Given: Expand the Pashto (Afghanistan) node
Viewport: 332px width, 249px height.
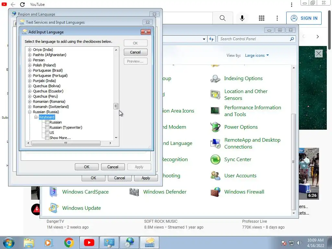Looking at the screenshot, I should click(x=30, y=55).
